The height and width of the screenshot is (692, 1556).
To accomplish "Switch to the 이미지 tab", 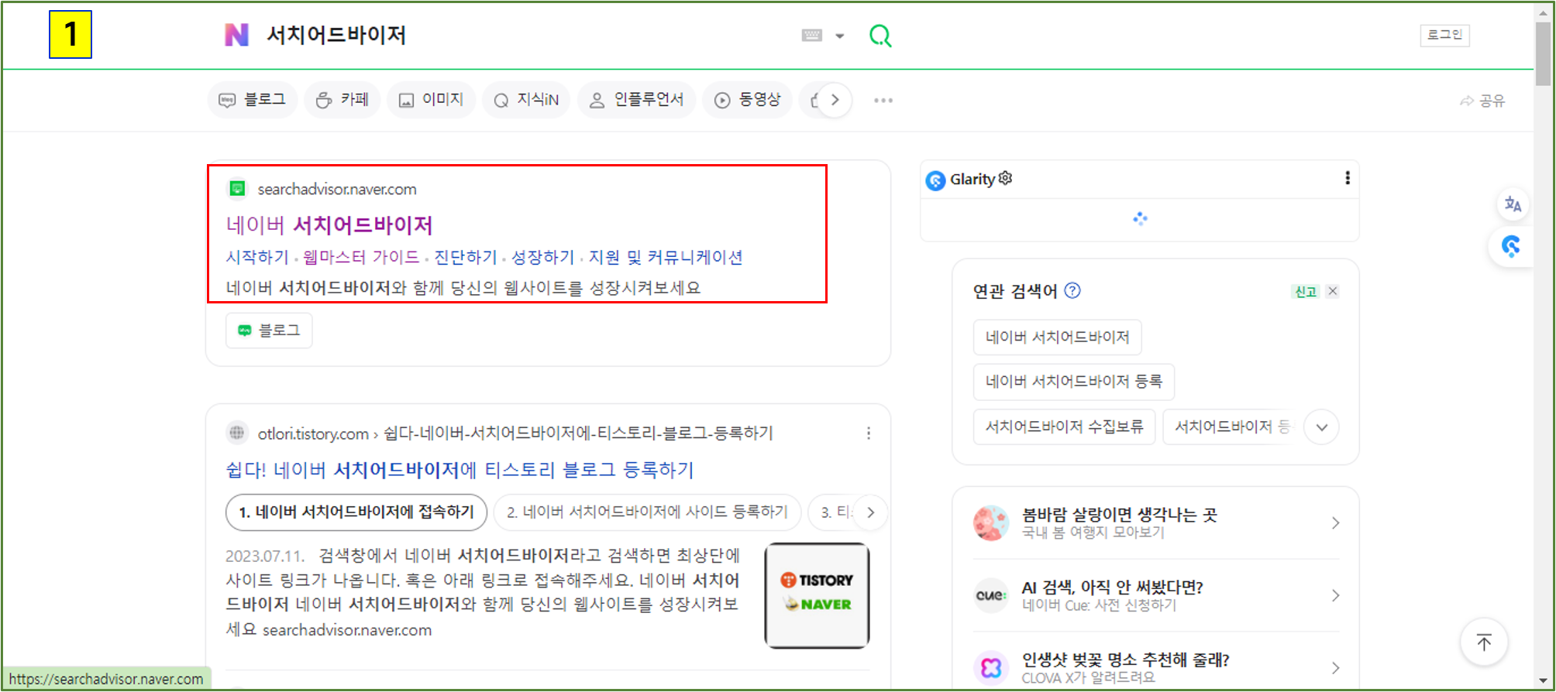I will [432, 100].
